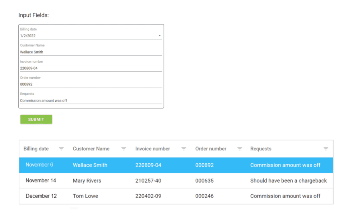Click the small scrollbar below the table

pyautogui.click(x=74, y=207)
